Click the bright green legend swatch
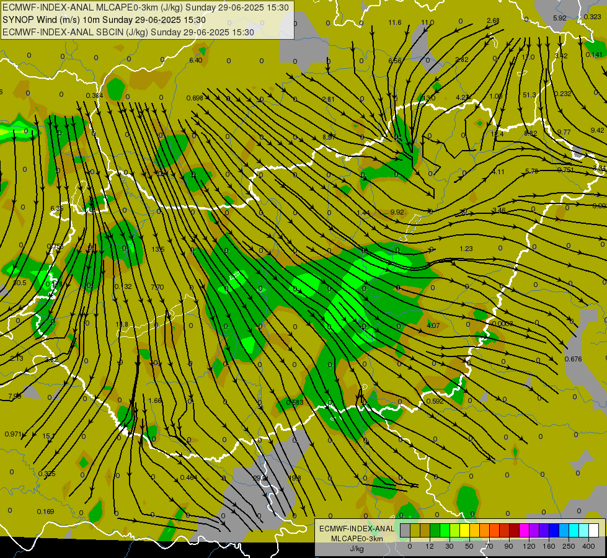Screen dimensions: 607x558 click(x=445, y=530)
